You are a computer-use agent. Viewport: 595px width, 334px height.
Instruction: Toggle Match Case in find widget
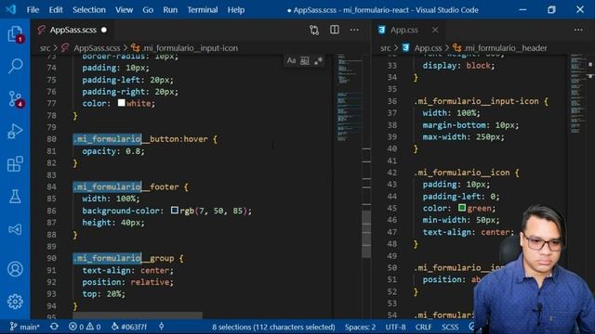[291, 60]
